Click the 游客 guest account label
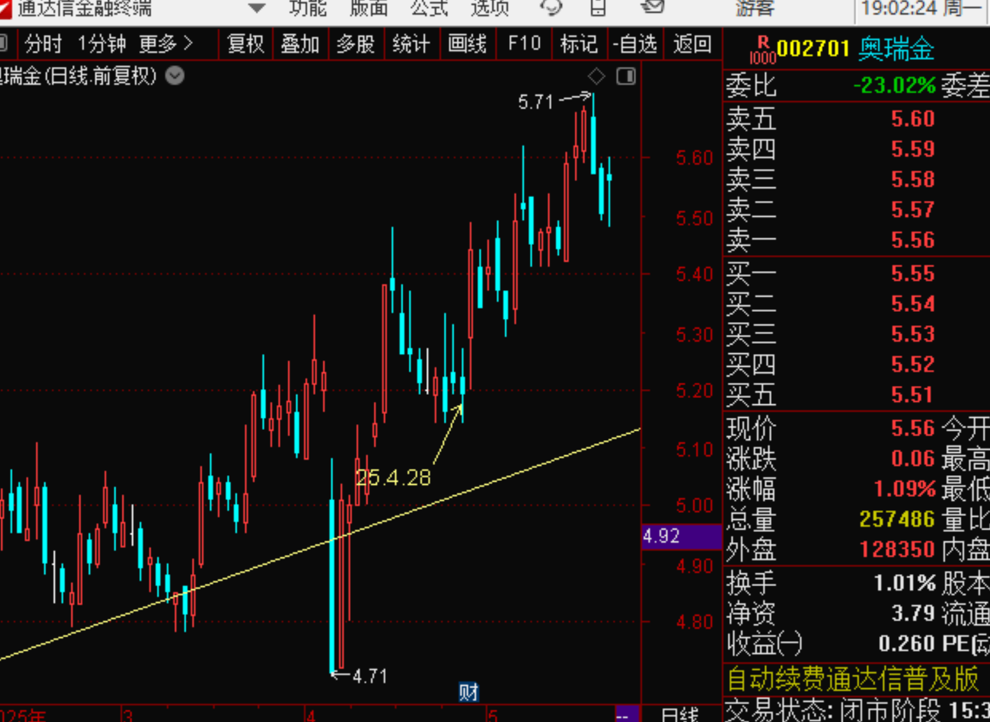Viewport: 990px width, 722px height. pos(755,8)
